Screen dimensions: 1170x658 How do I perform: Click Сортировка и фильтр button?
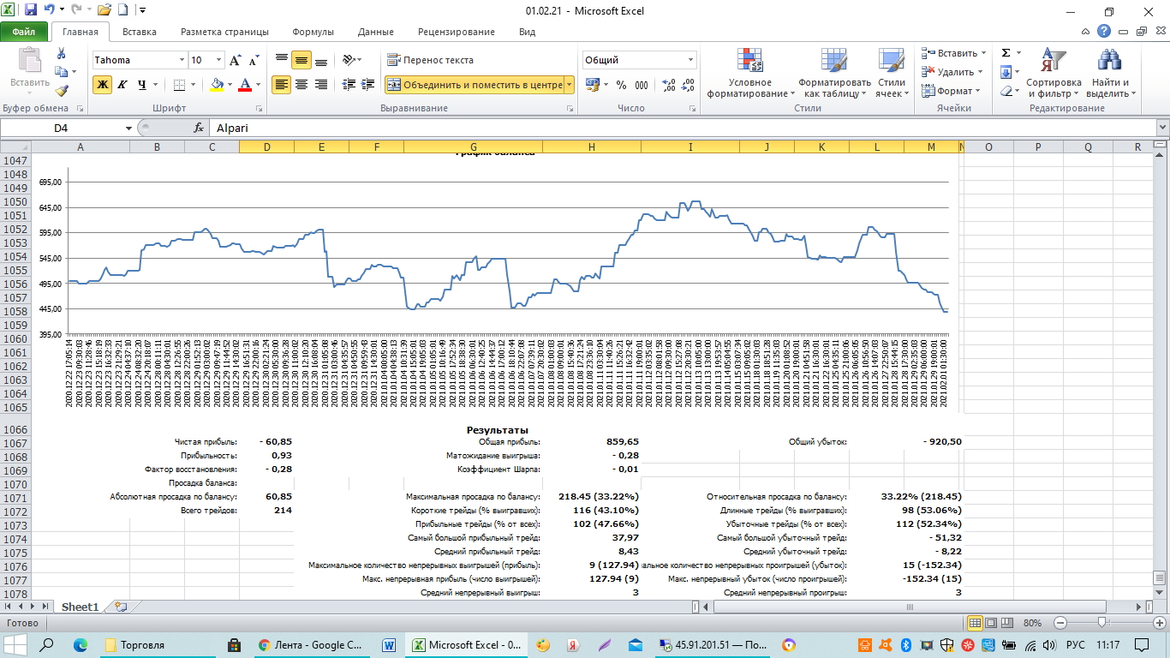tap(1054, 74)
